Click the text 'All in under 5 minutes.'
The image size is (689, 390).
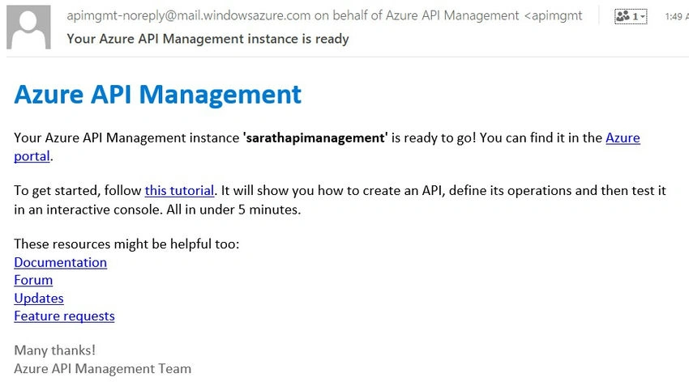tap(233, 210)
